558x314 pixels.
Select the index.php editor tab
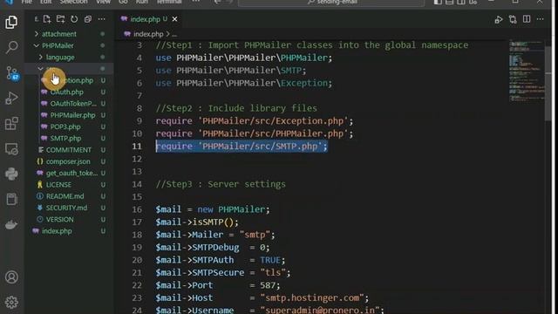pyautogui.click(x=148, y=19)
